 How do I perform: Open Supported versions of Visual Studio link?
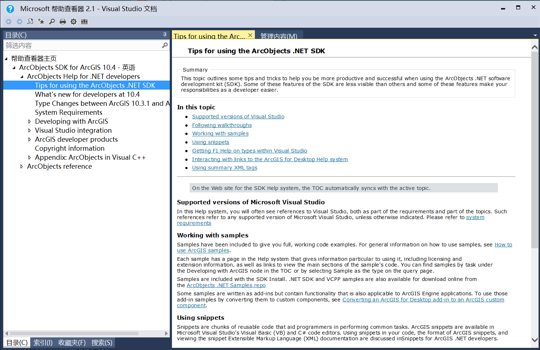click(238, 117)
